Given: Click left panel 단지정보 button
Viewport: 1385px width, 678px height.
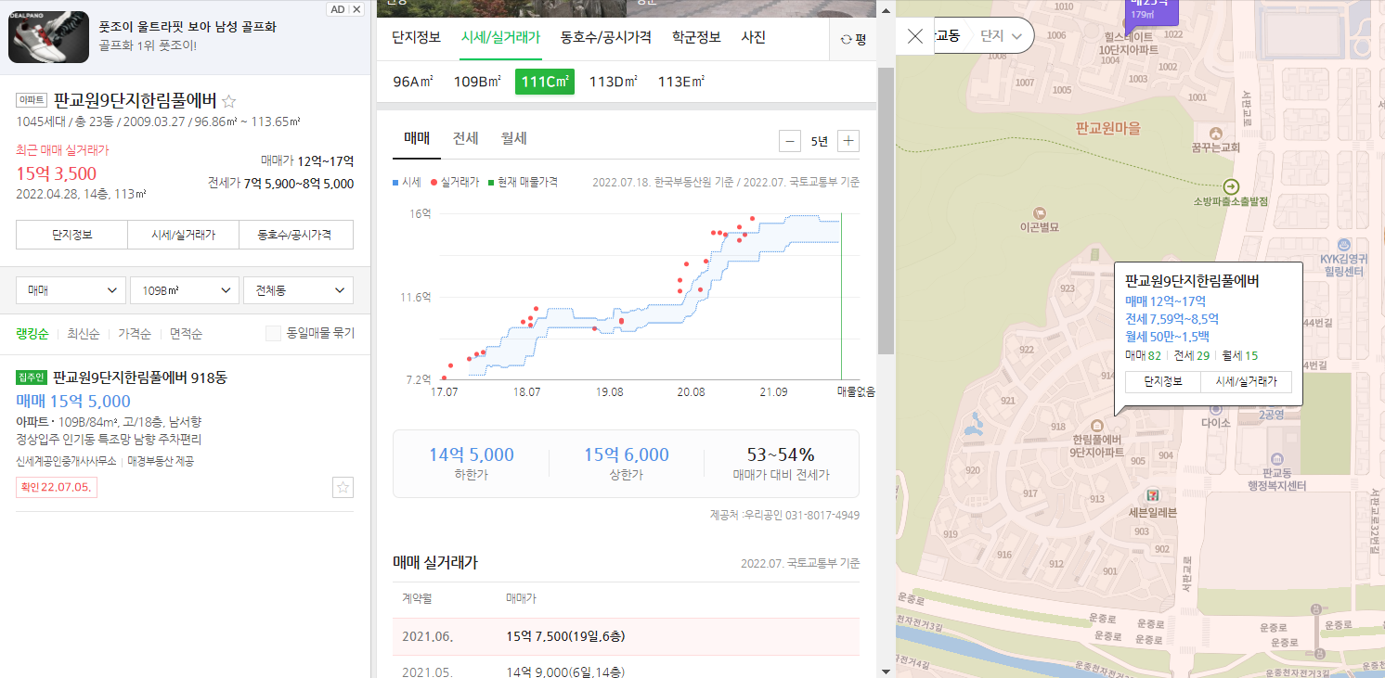Looking at the screenshot, I should [x=71, y=235].
